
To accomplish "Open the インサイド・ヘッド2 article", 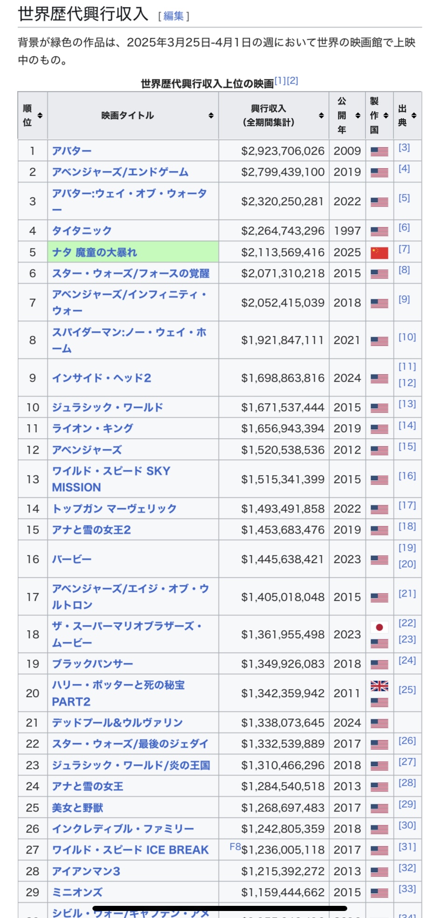I will 101,378.
